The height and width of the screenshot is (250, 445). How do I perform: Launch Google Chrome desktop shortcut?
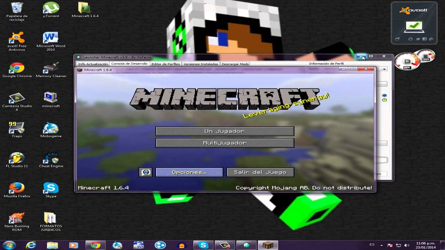(17, 70)
